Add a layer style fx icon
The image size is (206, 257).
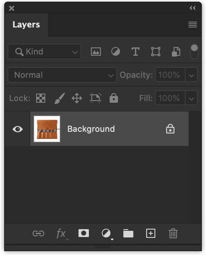click(61, 233)
